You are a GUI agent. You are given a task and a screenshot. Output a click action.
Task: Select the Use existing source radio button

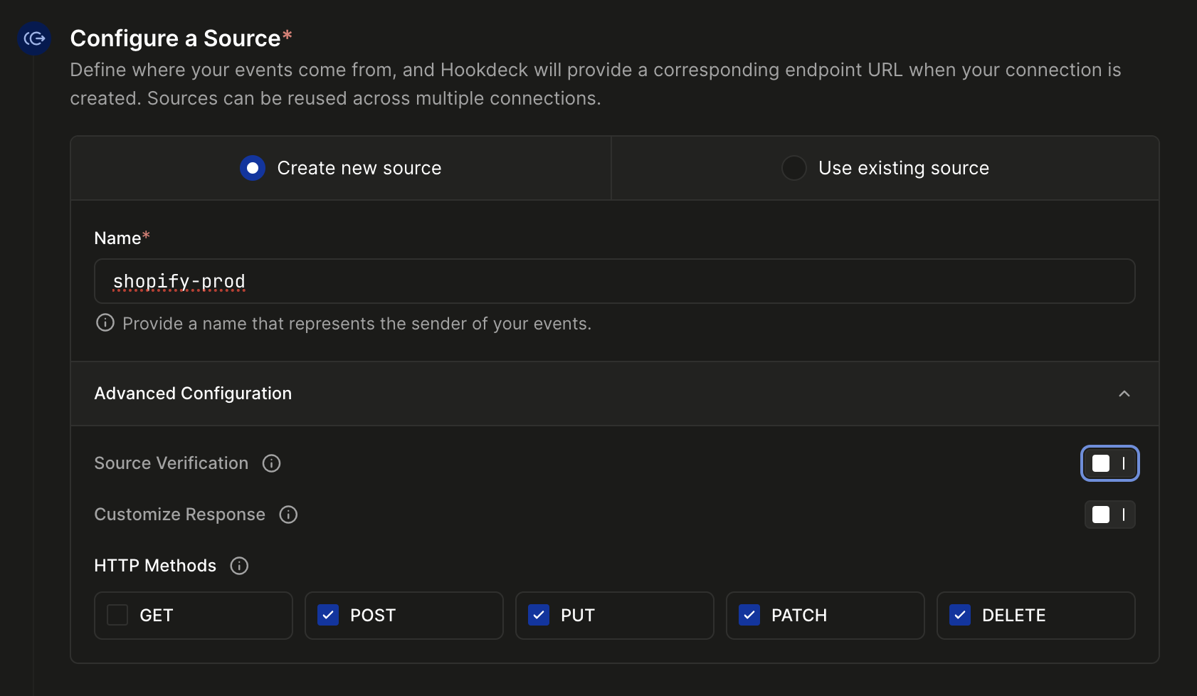pos(793,168)
